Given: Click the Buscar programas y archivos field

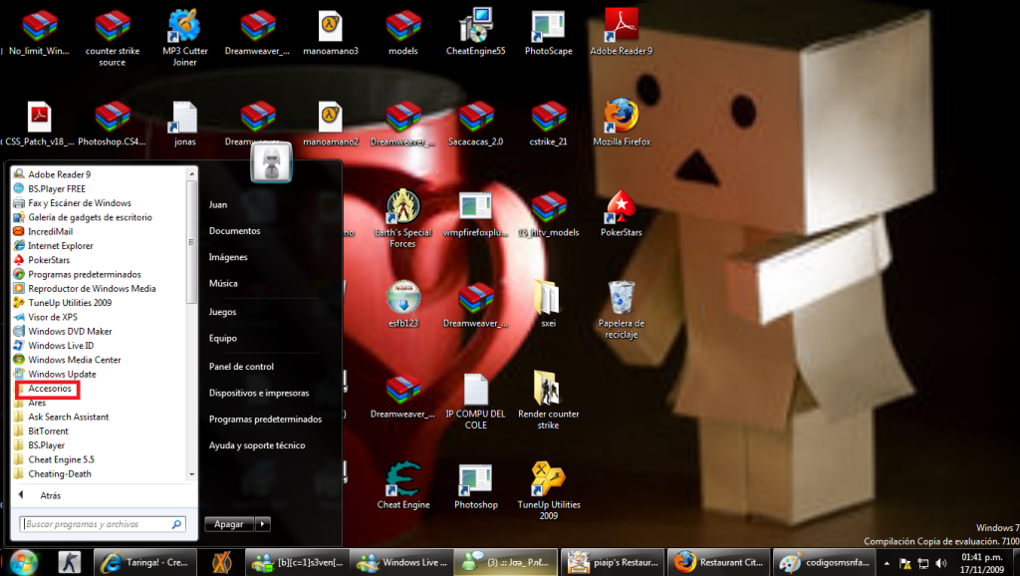Looking at the screenshot, I should click(x=103, y=524).
